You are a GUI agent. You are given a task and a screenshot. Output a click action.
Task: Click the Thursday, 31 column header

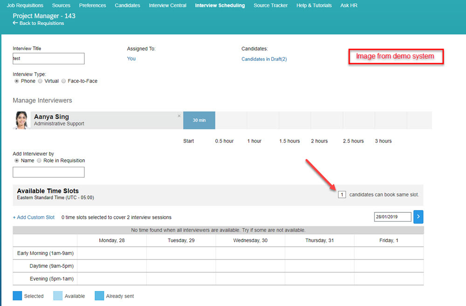tap(320, 240)
